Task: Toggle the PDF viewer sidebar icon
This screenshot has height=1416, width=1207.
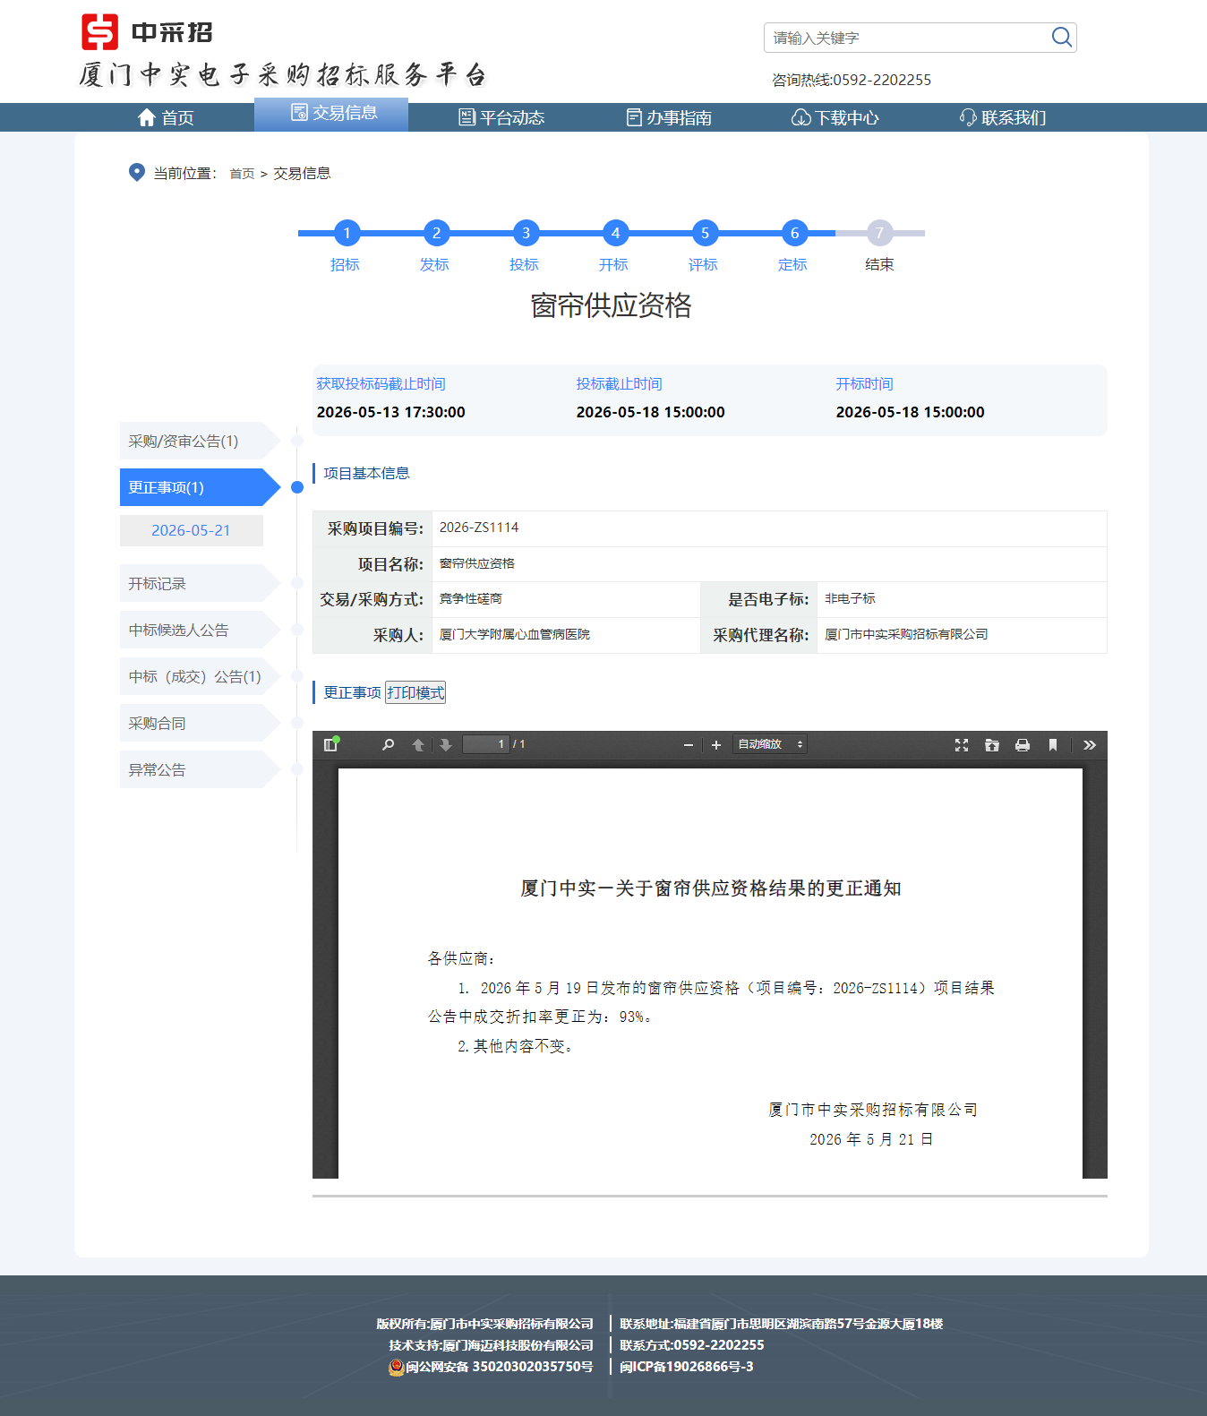Action: coord(331,744)
